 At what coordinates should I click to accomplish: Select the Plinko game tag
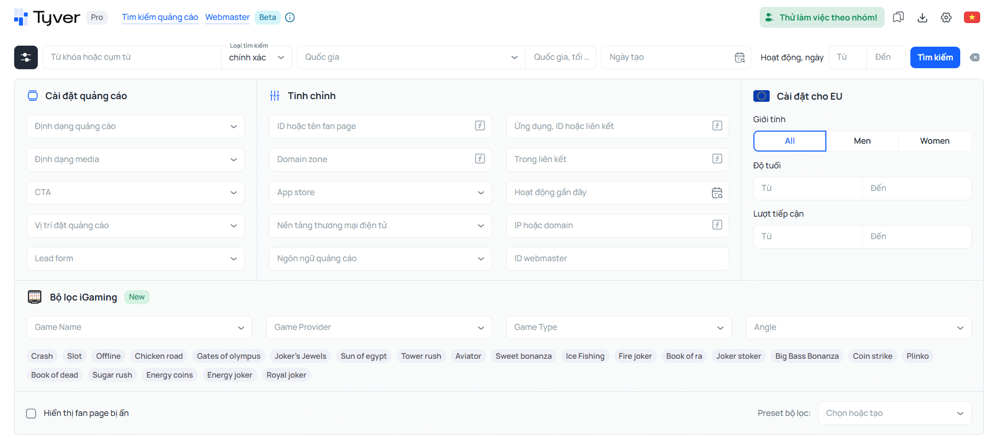[917, 356]
